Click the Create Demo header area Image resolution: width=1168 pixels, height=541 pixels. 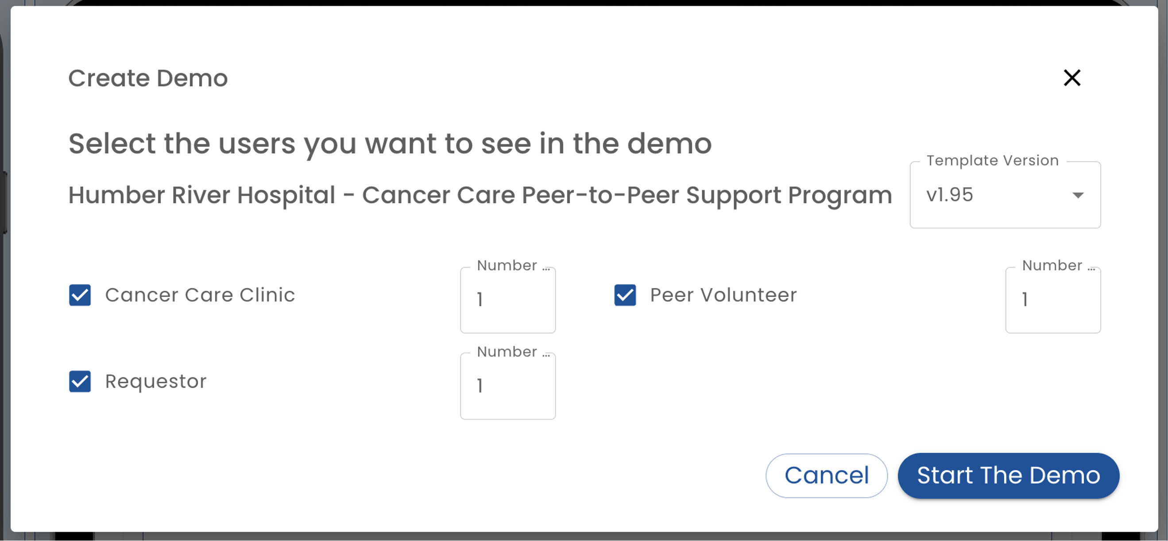pos(148,77)
